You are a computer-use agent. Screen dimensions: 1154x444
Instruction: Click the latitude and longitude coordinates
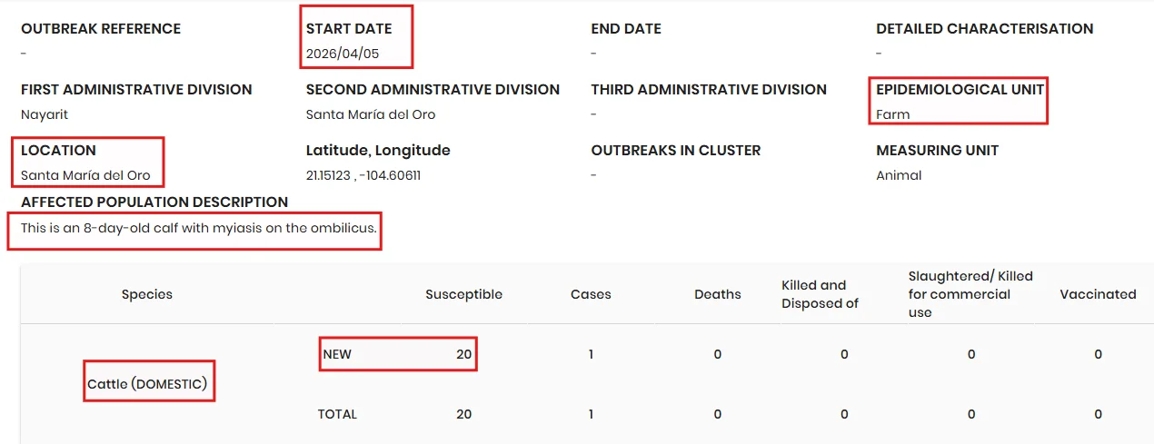pyautogui.click(x=363, y=175)
